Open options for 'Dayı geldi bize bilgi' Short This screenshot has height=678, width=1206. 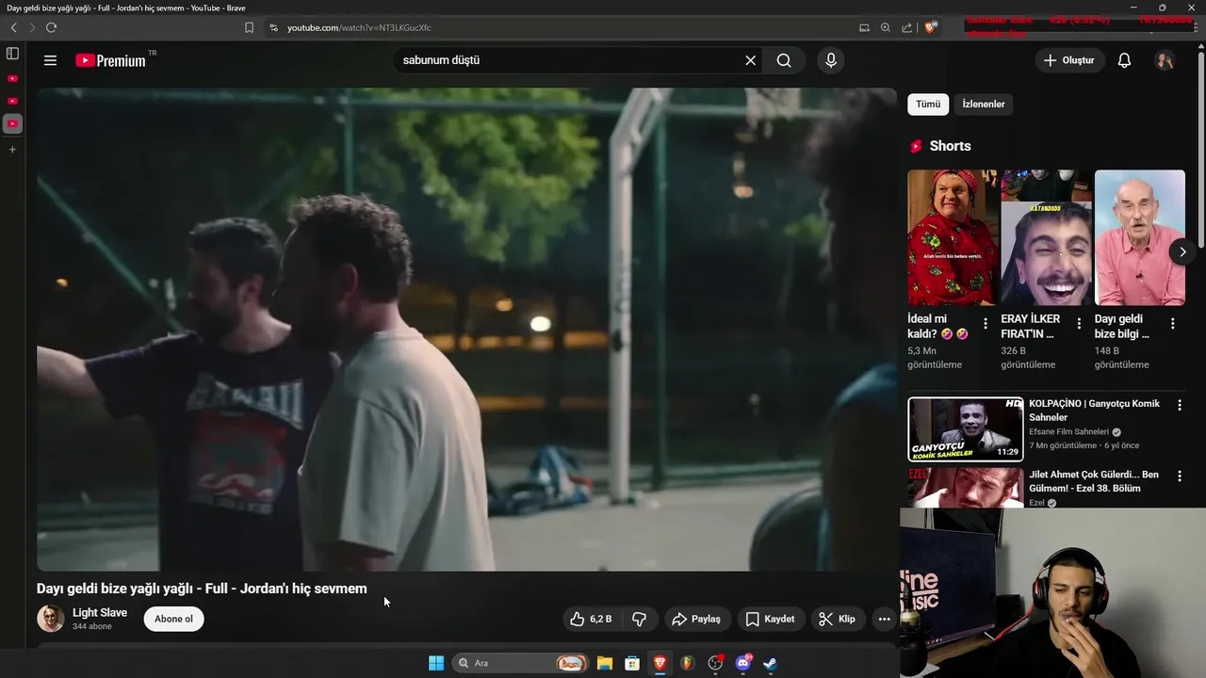[1172, 323]
